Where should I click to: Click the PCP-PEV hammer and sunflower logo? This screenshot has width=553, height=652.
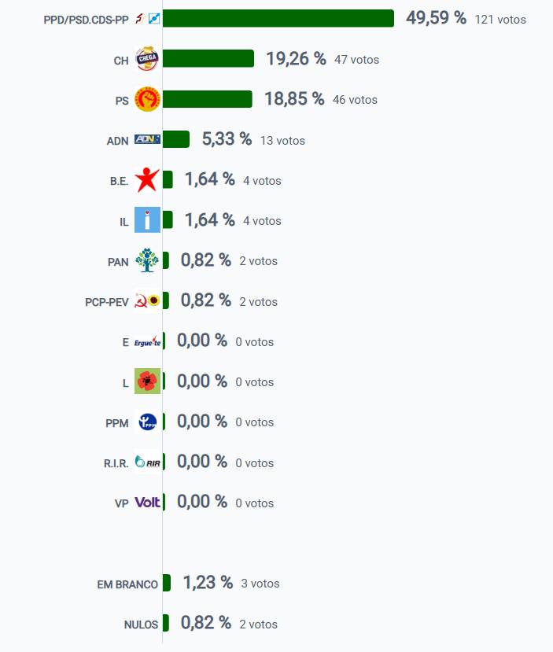(x=147, y=301)
